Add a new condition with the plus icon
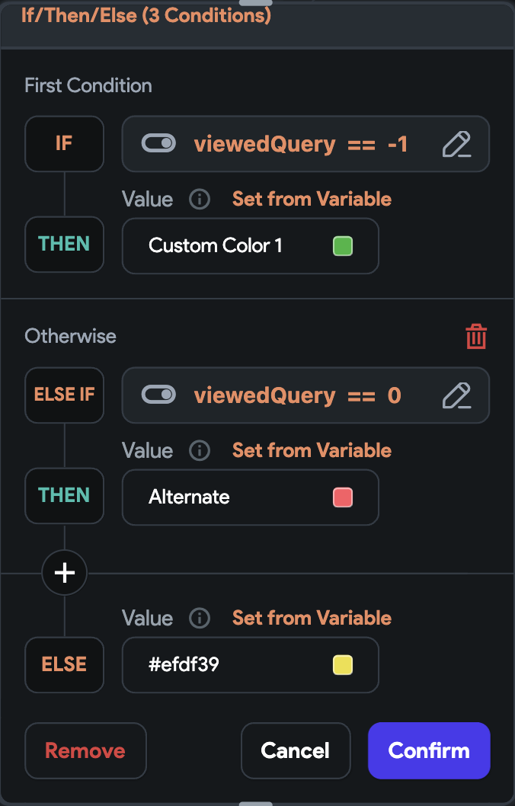 (64, 572)
